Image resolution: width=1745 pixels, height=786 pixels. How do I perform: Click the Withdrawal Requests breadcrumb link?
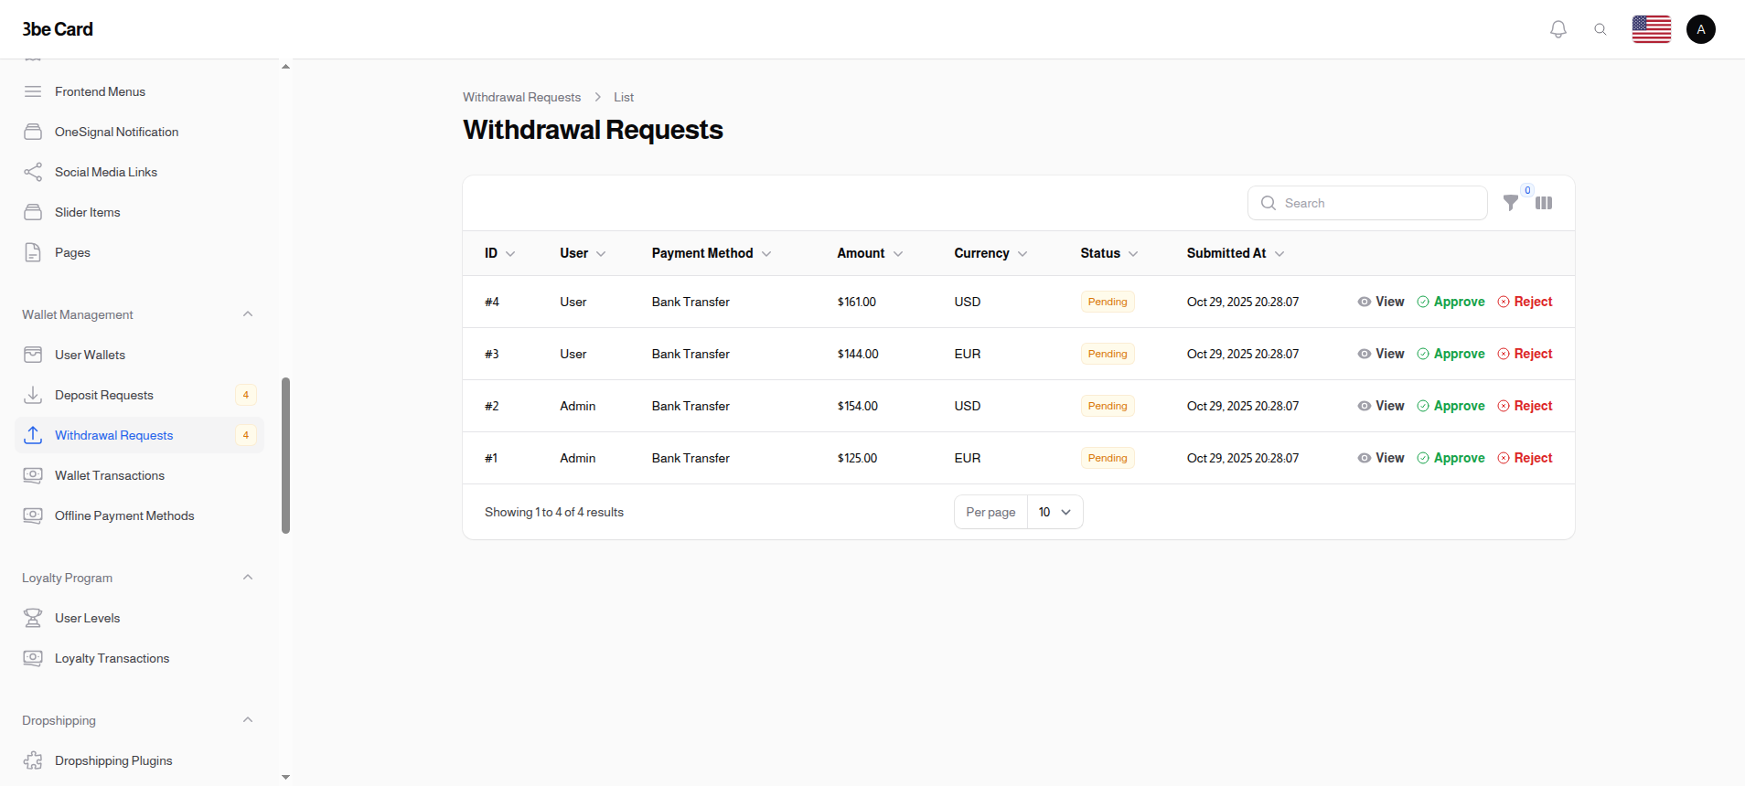(x=521, y=97)
